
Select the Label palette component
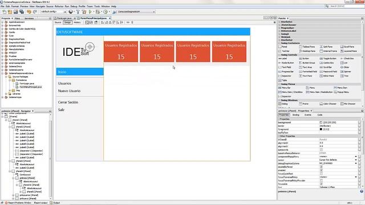[283, 59]
